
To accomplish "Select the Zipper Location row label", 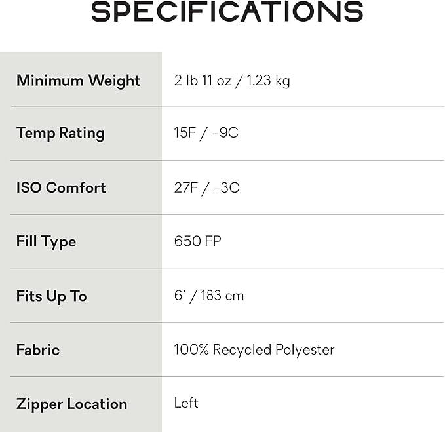I will tap(71, 404).
